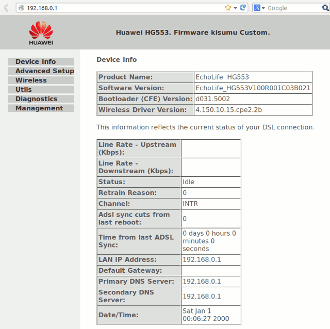
Task: Open the Wireless menu
Action: coord(41,80)
